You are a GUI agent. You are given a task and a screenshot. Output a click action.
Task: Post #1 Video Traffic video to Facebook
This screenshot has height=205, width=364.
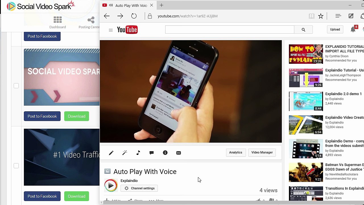click(42, 196)
